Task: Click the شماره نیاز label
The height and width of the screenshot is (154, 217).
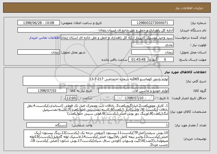Action: tap(199, 23)
